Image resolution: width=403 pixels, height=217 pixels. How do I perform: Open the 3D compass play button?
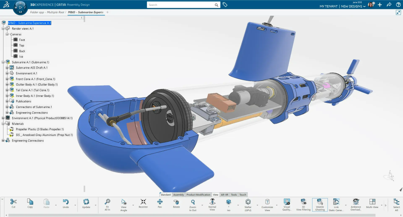tap(20, 7)
